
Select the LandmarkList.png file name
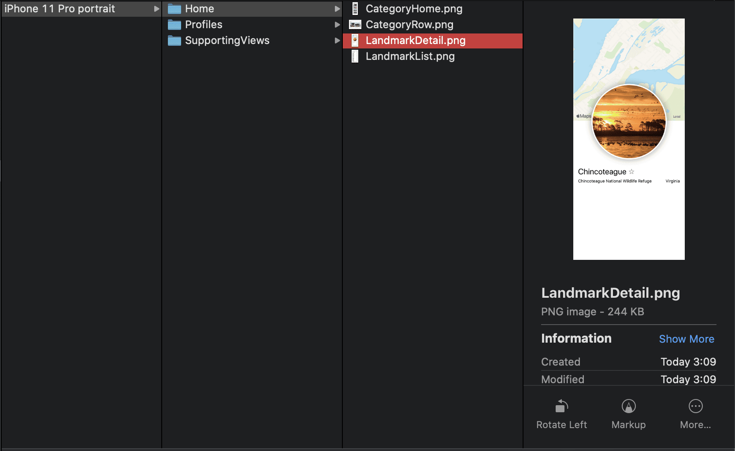tap(410, 56)
